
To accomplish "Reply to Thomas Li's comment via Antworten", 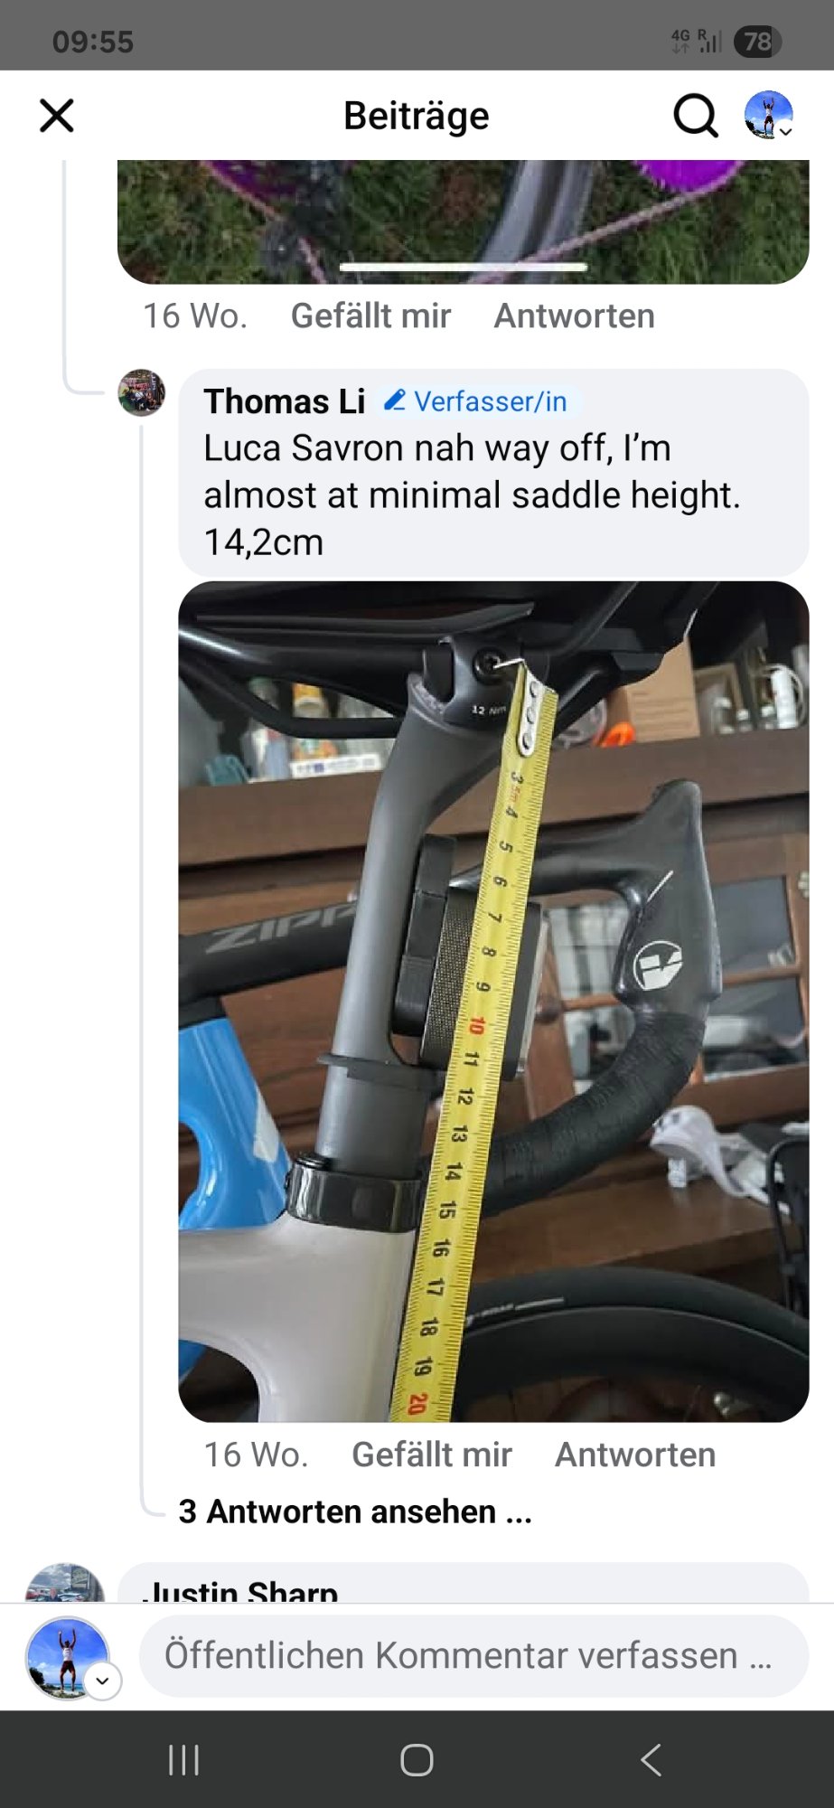I will pos(635,1455).
